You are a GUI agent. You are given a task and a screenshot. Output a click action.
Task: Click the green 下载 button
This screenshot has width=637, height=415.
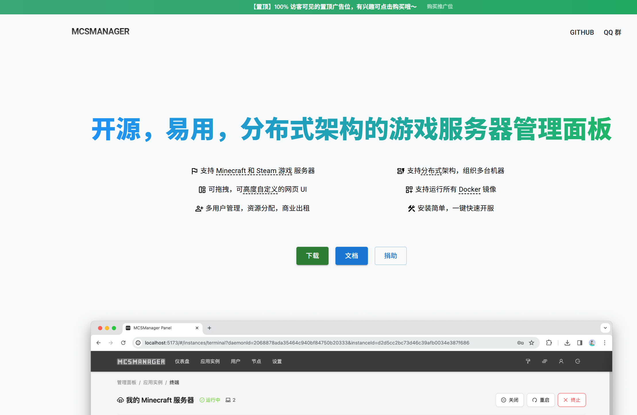[312, 256]
